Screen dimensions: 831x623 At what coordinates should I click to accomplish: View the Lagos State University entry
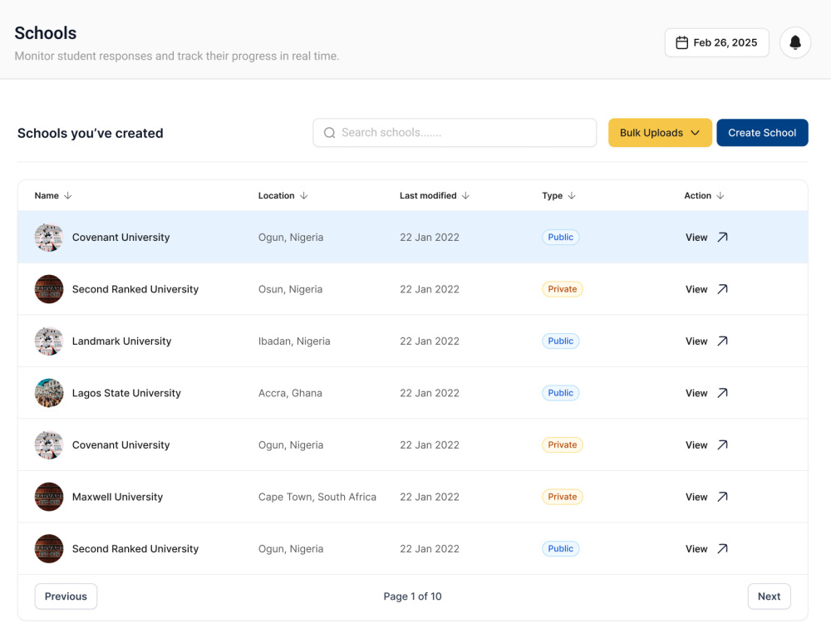coord(706,393)
